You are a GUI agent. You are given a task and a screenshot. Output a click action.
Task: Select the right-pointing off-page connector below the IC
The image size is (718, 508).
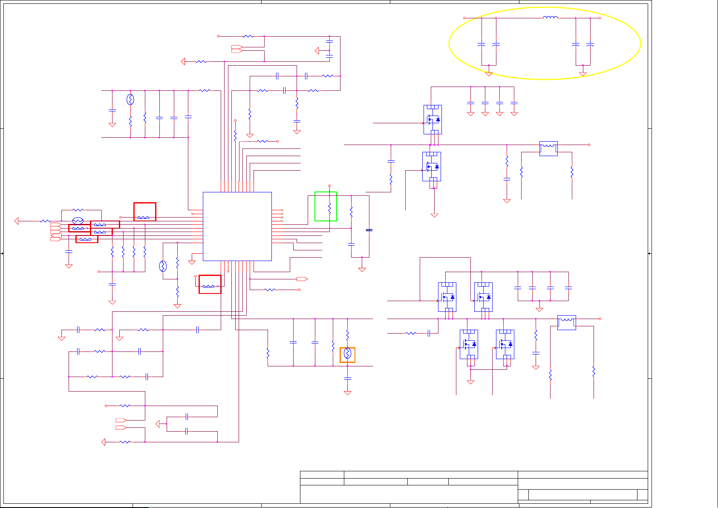[302, 279]
